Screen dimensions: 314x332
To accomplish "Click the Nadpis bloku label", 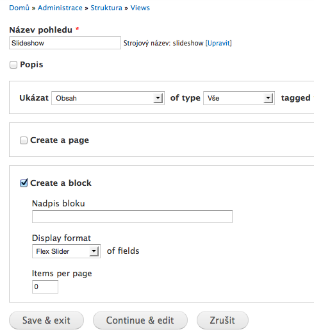I will (58, 203).
